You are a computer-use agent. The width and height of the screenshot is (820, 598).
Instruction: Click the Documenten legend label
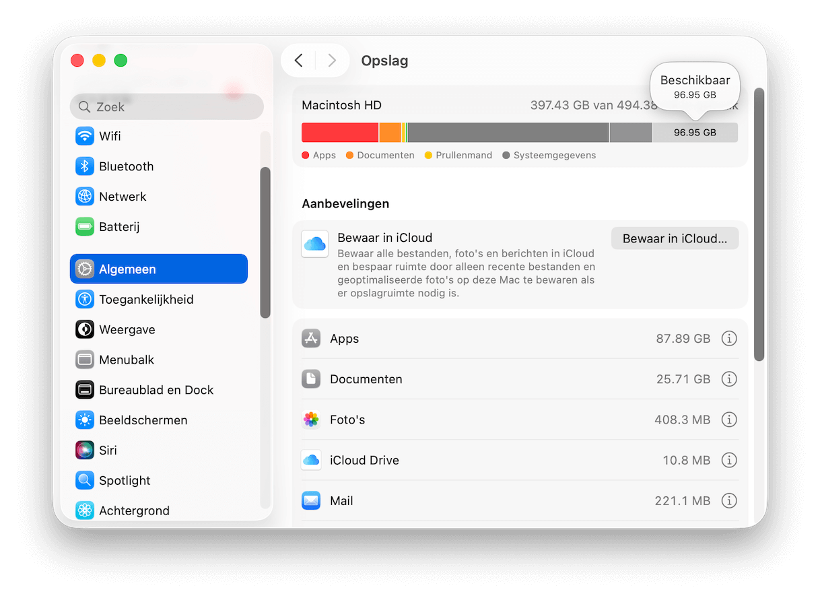[386, 156]
